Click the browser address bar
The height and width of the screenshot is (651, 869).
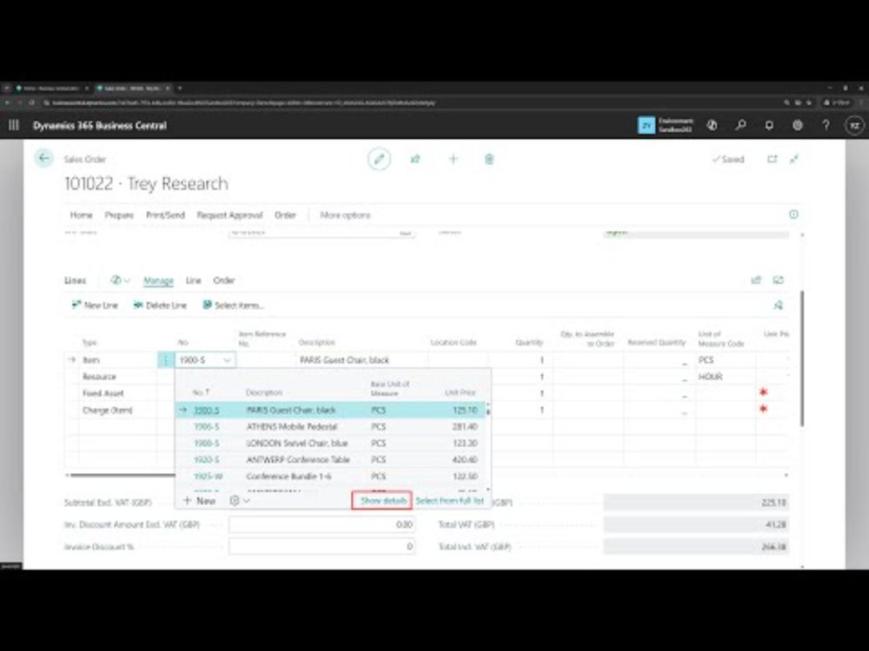pyautogui.click(x=410, y=102)
